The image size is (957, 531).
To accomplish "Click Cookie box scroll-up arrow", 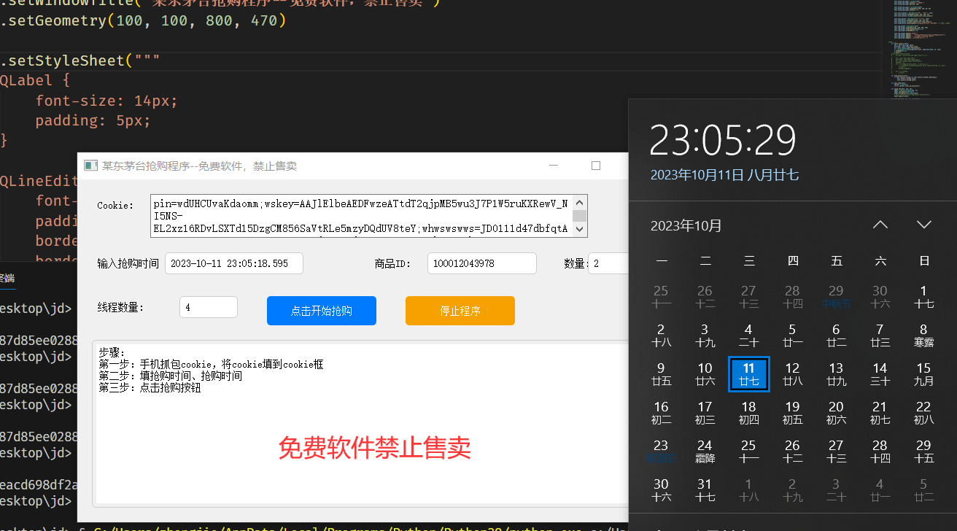I will (x=580, y=203).
